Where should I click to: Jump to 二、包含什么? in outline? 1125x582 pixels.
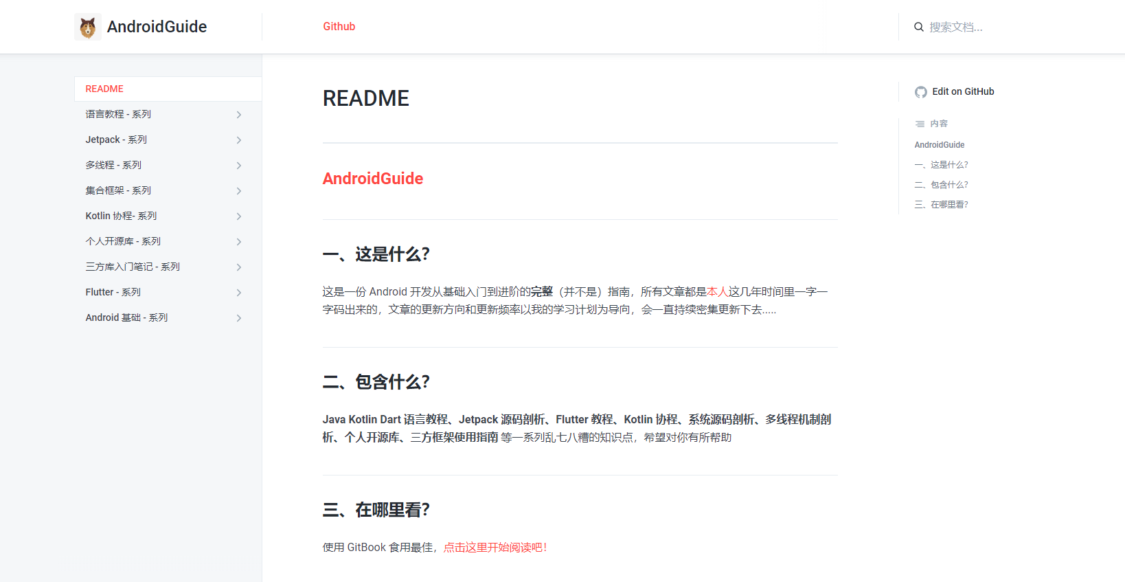941,185
